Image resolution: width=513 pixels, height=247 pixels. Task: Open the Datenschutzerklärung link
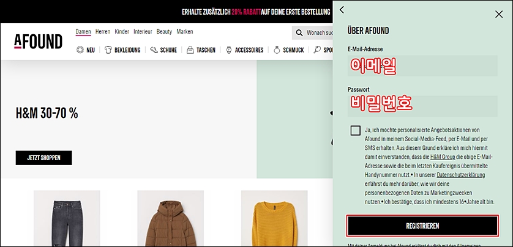(x=461, y=175)
